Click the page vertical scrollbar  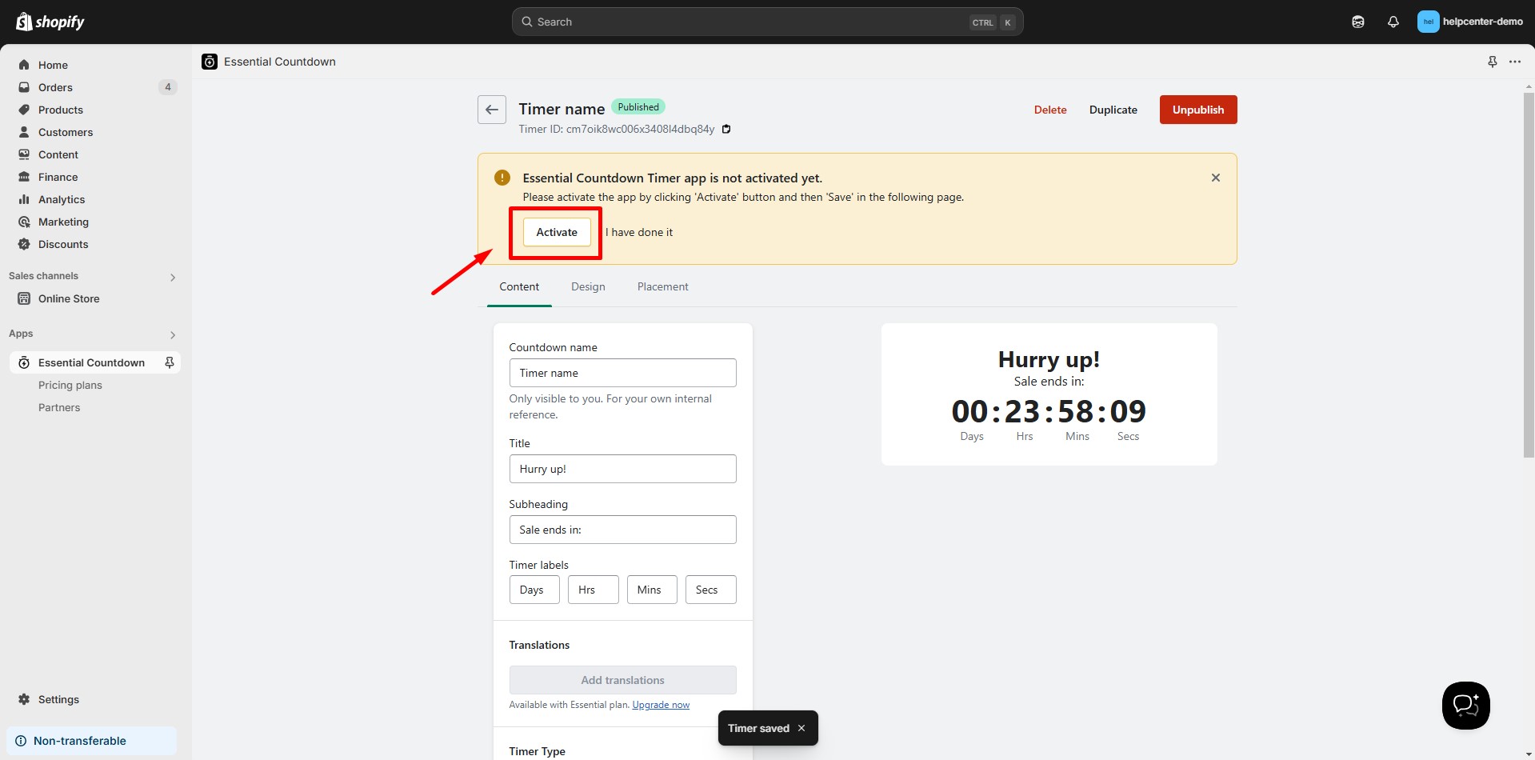pyautogui.click(x=1529, y=274)
